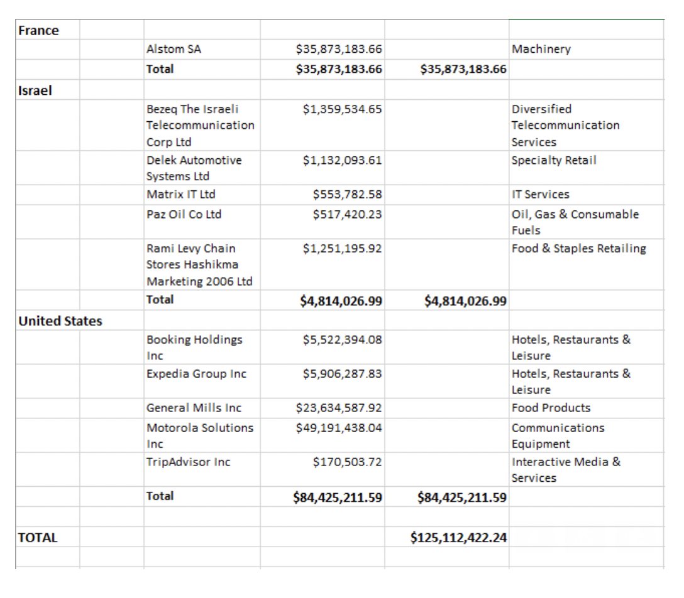
Task: Select General Mills value $23,634,587.92
Action: (x=339, y=408)
